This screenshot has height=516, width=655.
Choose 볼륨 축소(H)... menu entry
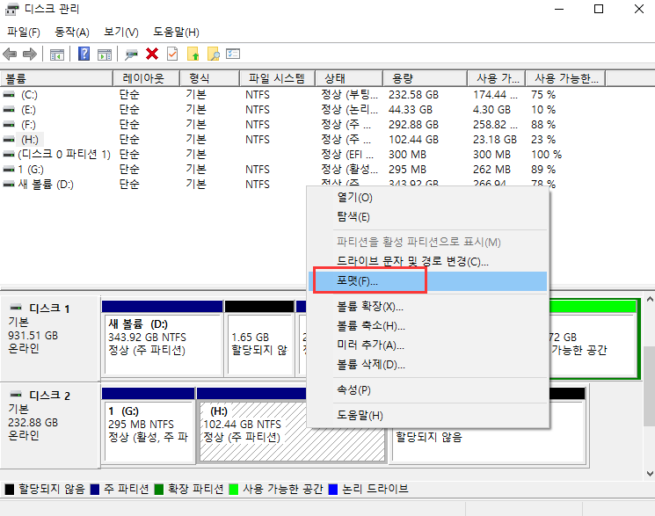428,326
